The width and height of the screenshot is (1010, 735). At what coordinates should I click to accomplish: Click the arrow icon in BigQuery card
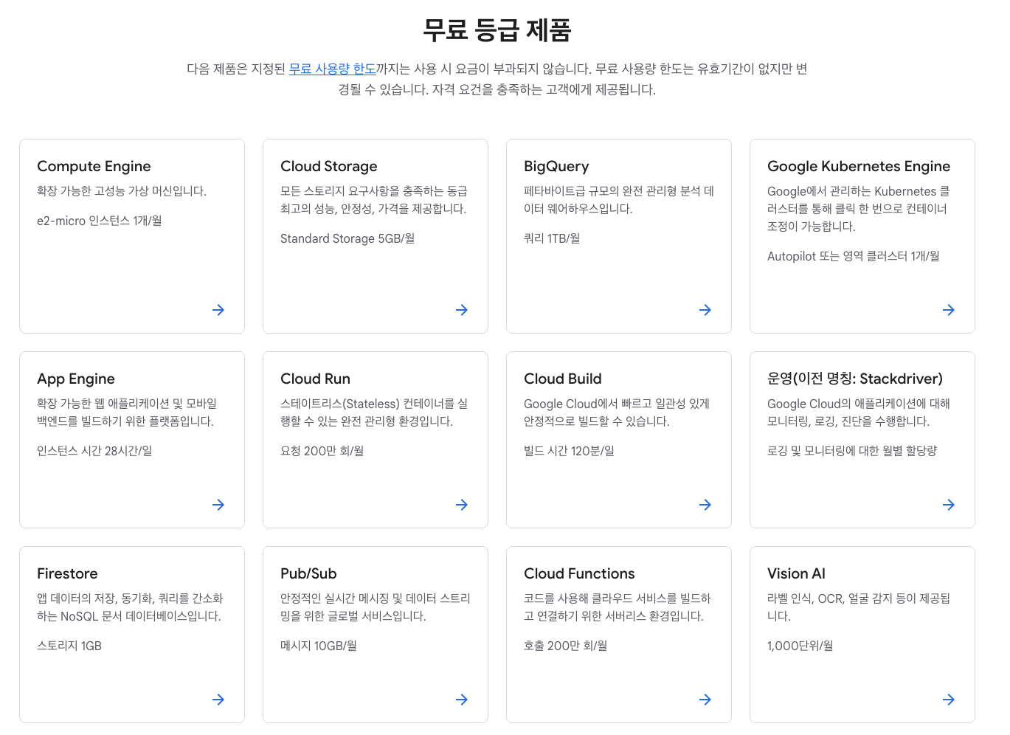(x=705, y=310)
